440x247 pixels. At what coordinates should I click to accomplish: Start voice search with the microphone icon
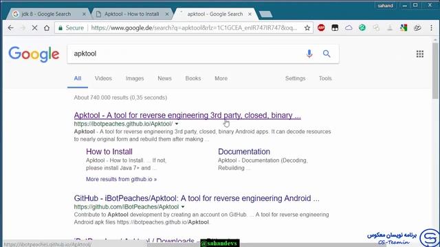(x=309, y=54)
